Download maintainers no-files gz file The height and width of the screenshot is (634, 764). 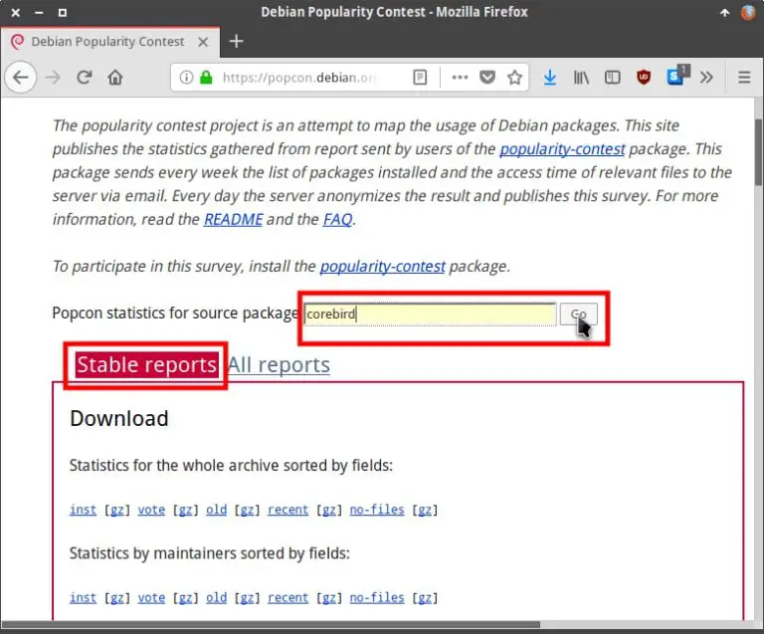click(425, 598)
